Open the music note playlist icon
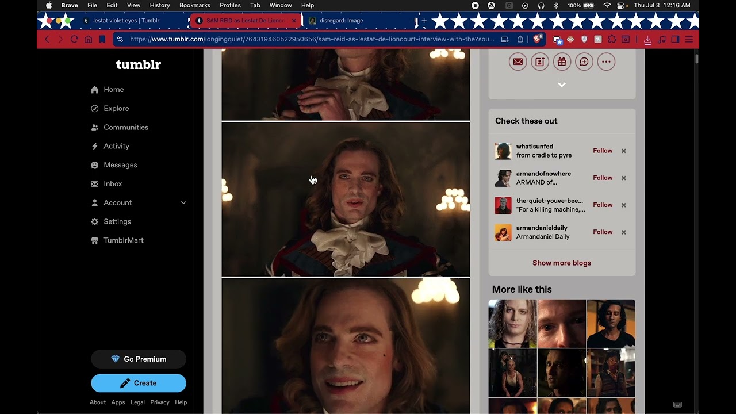736x414 pixels. pyautogui.click(x=661, y=39)
